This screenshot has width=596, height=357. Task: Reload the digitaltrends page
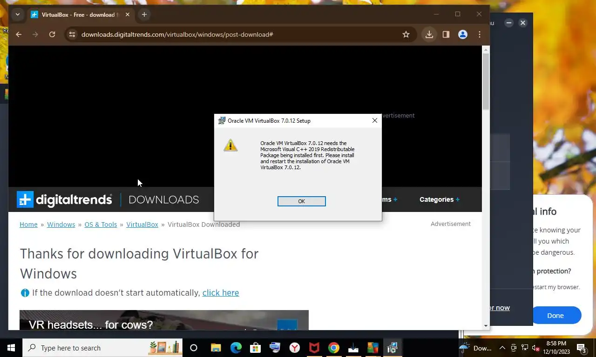52,34
